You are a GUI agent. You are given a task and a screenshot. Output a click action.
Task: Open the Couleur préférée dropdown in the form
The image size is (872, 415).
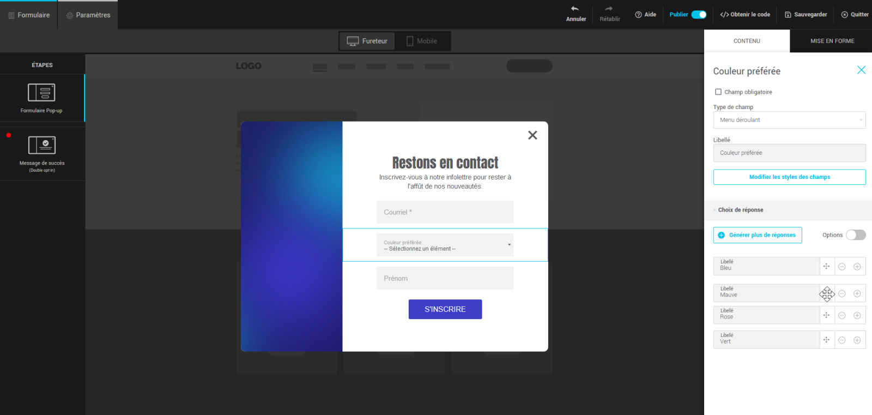pyautogui.click(x=445, y=245)
